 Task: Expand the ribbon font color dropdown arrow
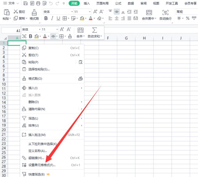(x=94, y=19)
